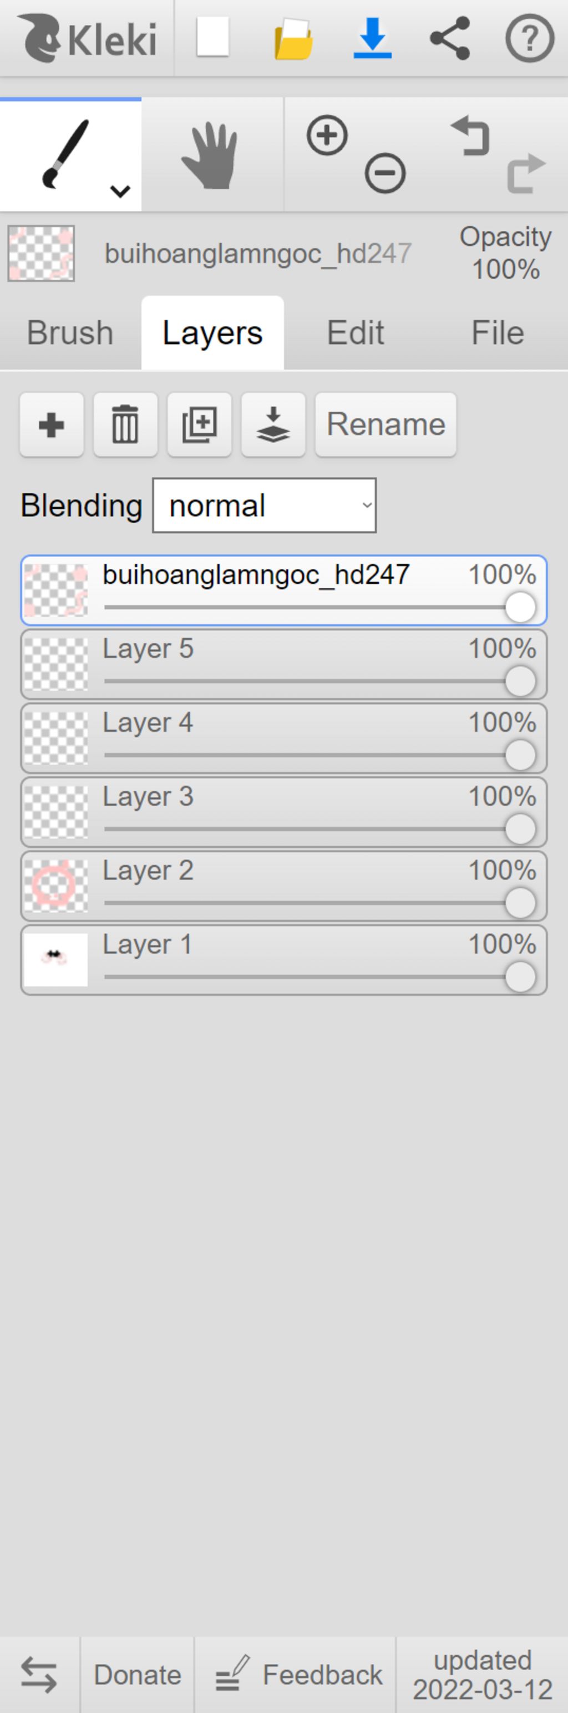Switch to the Edit tab
The width and height of the screenshot is (568, 1713).
[x=355, y=332]
